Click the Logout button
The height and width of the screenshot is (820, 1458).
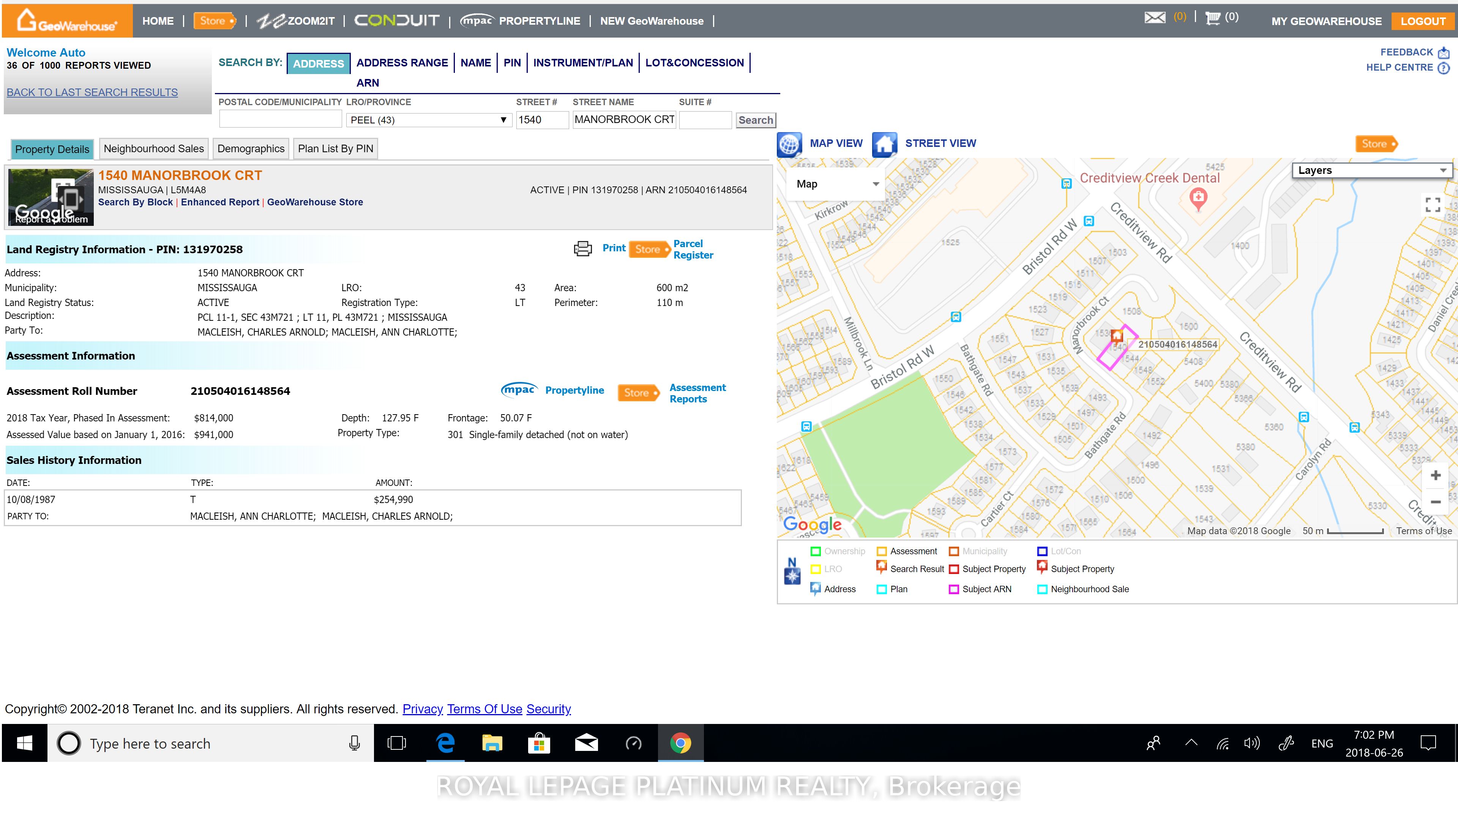(1423, 22)
